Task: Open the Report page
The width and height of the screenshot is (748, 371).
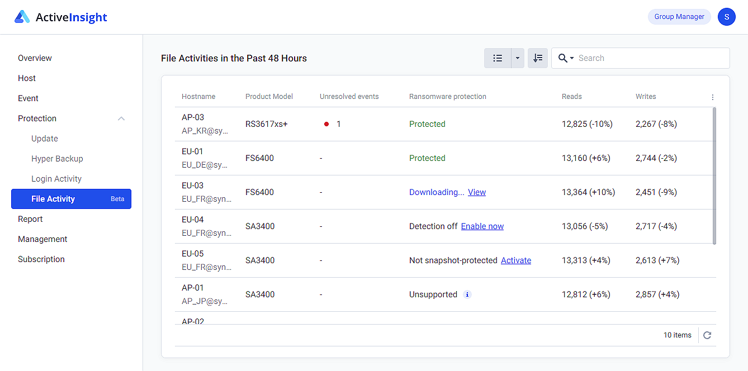Action: (x=30, y=219)
